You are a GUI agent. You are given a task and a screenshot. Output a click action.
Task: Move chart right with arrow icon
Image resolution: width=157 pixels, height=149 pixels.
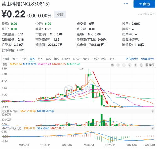tap(136, 65)
